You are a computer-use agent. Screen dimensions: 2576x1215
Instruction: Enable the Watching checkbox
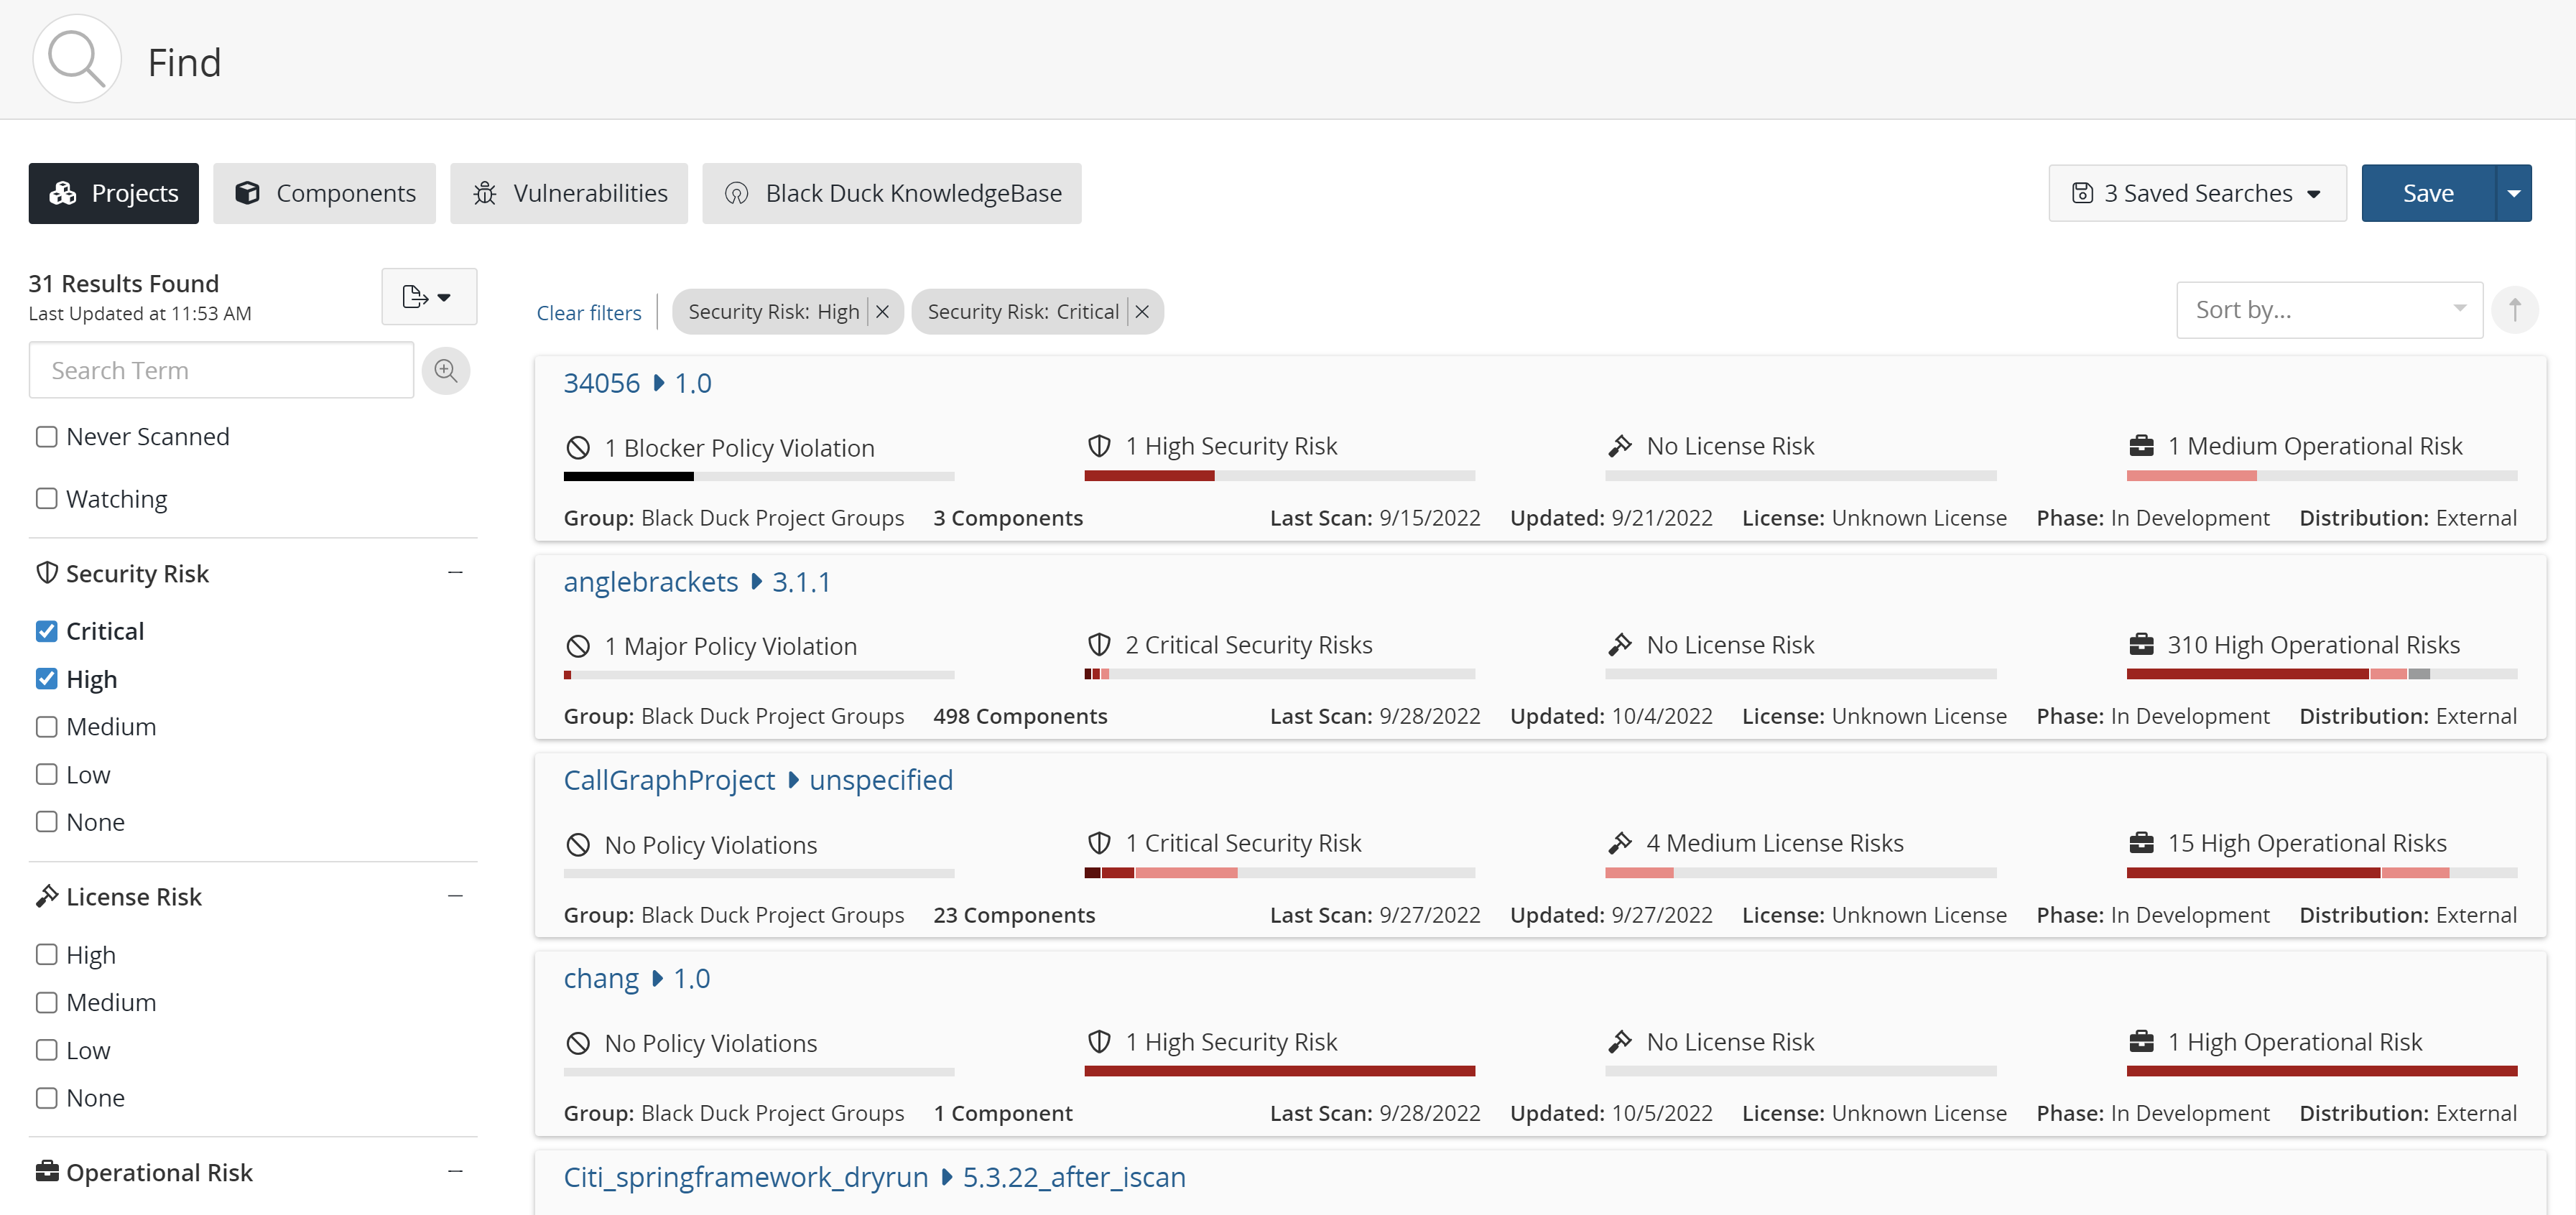point(46,498)
